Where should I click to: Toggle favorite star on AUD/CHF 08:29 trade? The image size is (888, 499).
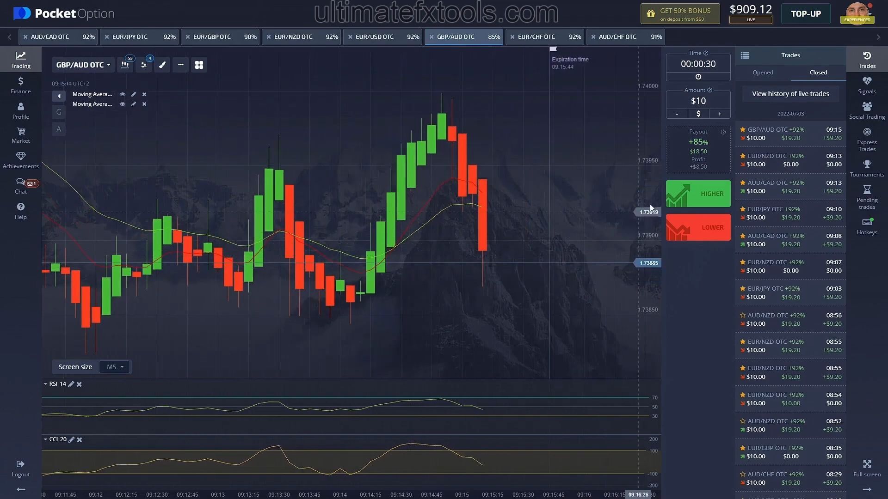point(743,475)
